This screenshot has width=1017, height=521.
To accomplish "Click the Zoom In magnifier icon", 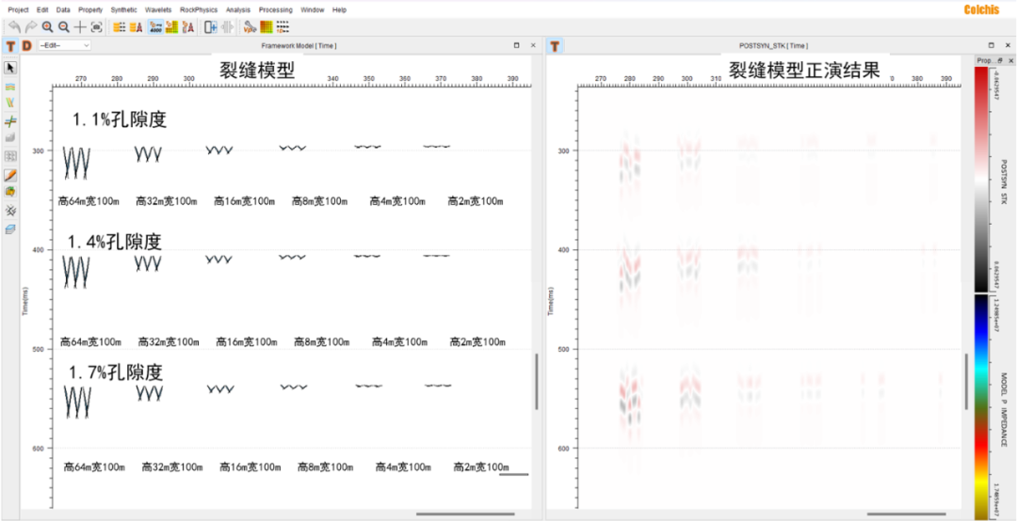I will (x=47, y=27).
